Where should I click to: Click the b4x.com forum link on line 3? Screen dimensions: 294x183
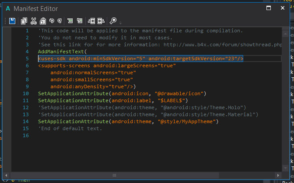[x=223, y=45]
